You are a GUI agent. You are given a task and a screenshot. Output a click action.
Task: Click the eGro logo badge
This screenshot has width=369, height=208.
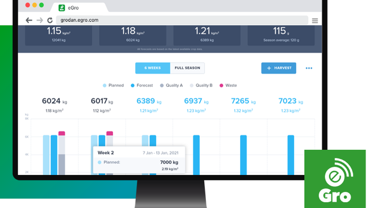[x=335, y=179]
